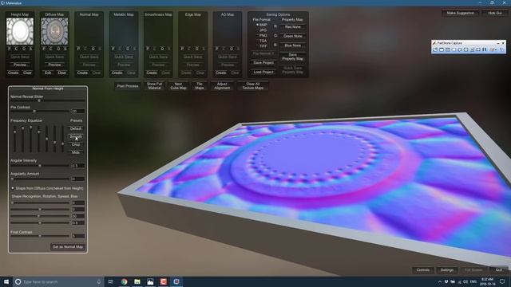
Task: Open FastStone output destination dropdown
Action: 493,49
